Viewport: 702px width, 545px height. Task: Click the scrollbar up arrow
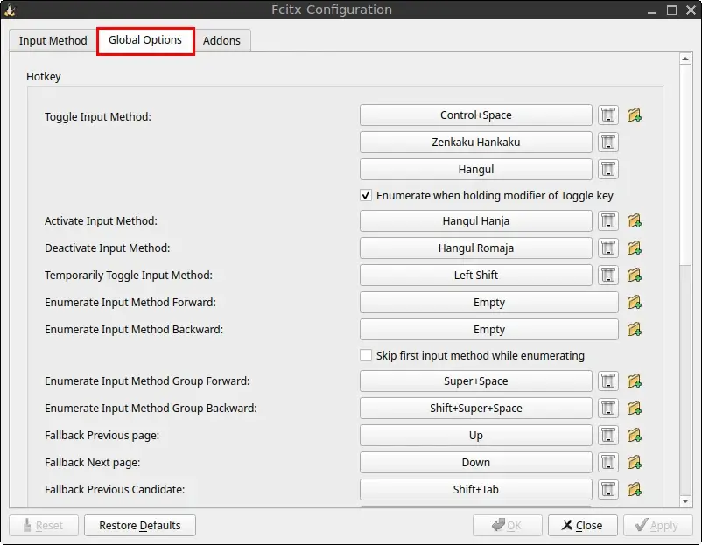685,59
